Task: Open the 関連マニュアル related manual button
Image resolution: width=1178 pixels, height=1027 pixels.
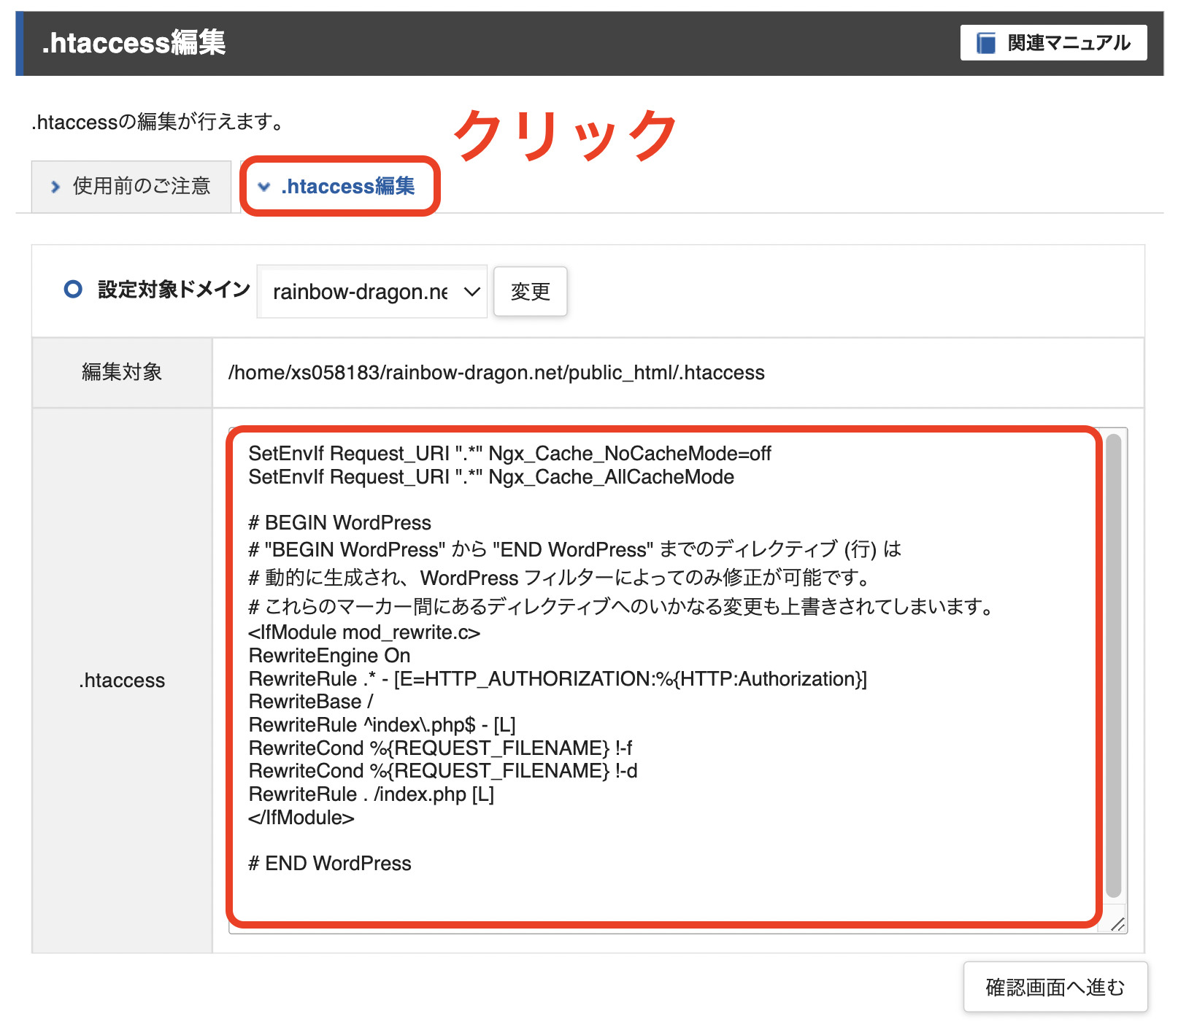Action: pyautogui.click(x=1053, y=43)
